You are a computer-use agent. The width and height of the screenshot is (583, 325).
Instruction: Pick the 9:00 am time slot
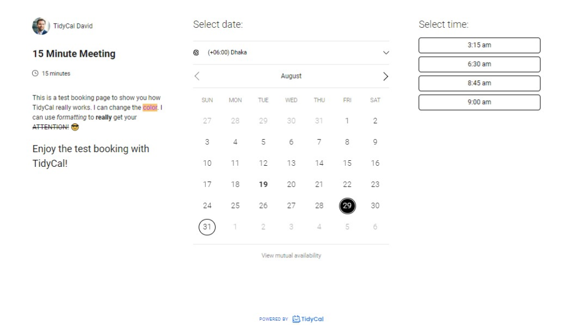[479, 103]
